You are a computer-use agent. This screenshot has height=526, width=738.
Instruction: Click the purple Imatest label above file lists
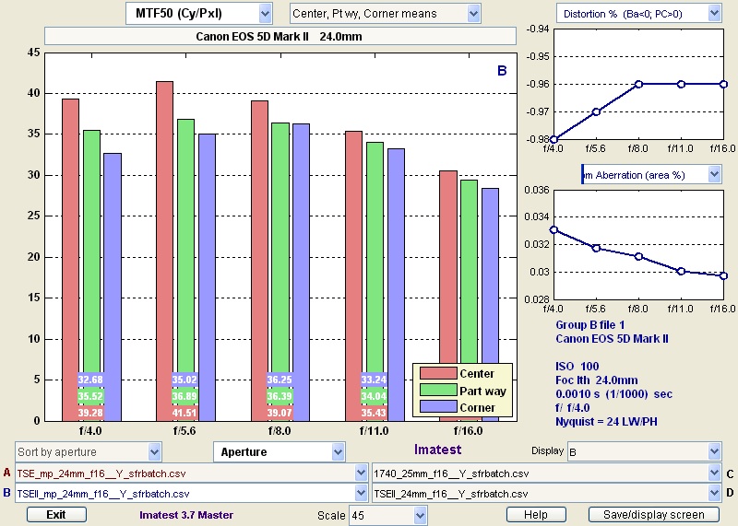tap(437, 450)
